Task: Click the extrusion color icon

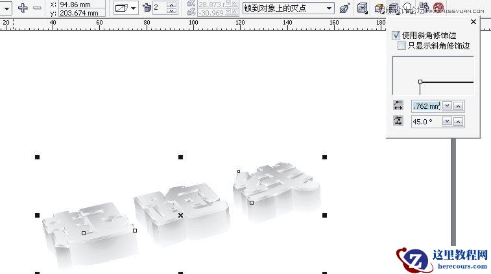Action: [379, 8]
